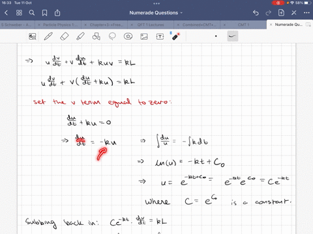Open the share and export menu
This screenshot has width=313, height=234.
coord(57,13)
